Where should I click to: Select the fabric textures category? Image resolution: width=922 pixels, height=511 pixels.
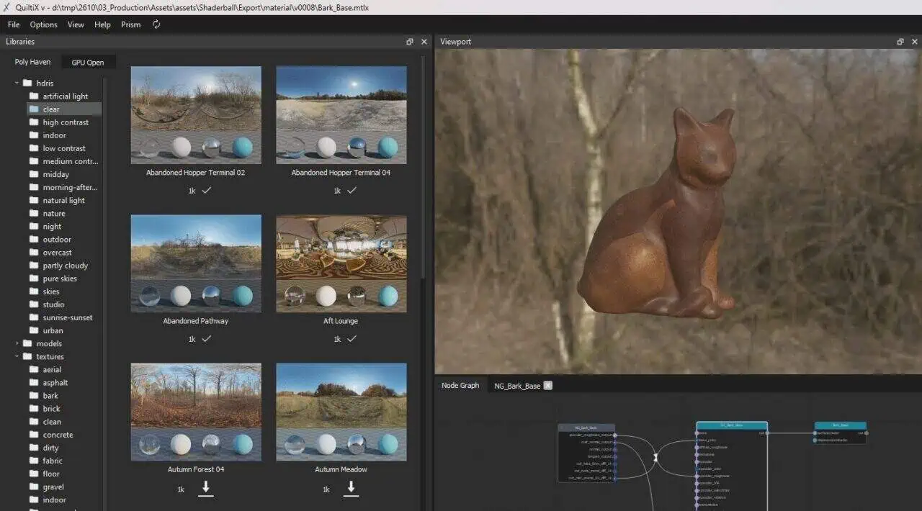tap(53, 461)
